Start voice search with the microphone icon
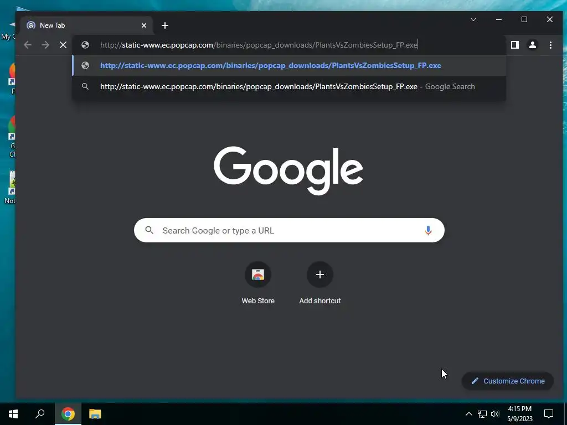The width and height of the screenshot is (567, 425). pos(428,230)
